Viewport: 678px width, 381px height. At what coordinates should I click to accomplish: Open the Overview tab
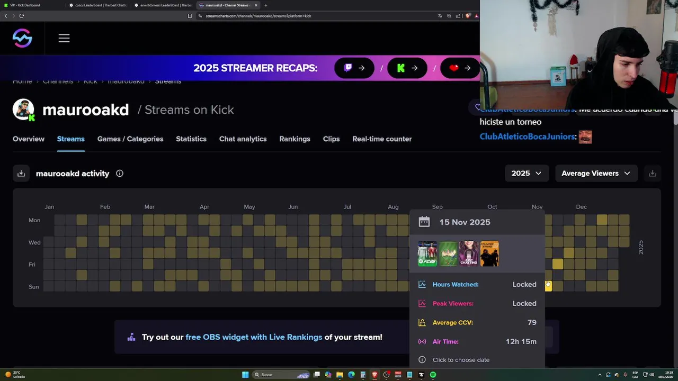point(29,139)
